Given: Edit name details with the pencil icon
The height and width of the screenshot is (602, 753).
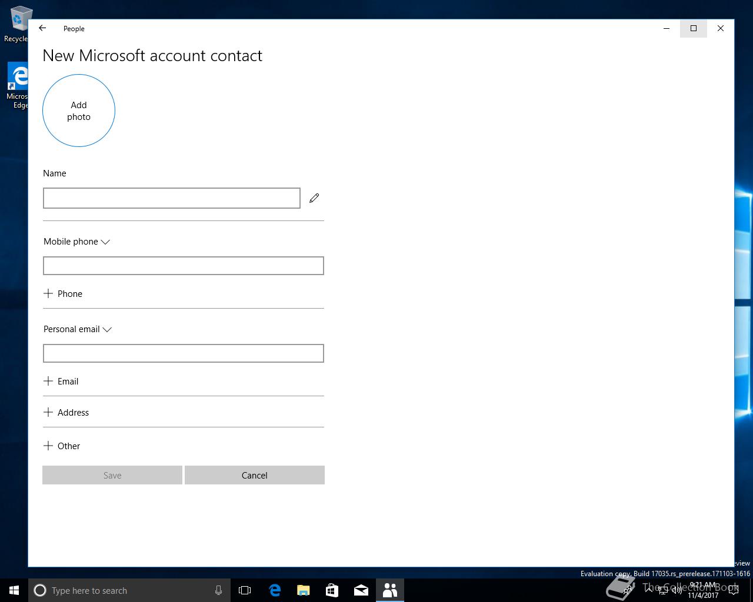Looking at the screenshot, I should (x=314, y=198).
